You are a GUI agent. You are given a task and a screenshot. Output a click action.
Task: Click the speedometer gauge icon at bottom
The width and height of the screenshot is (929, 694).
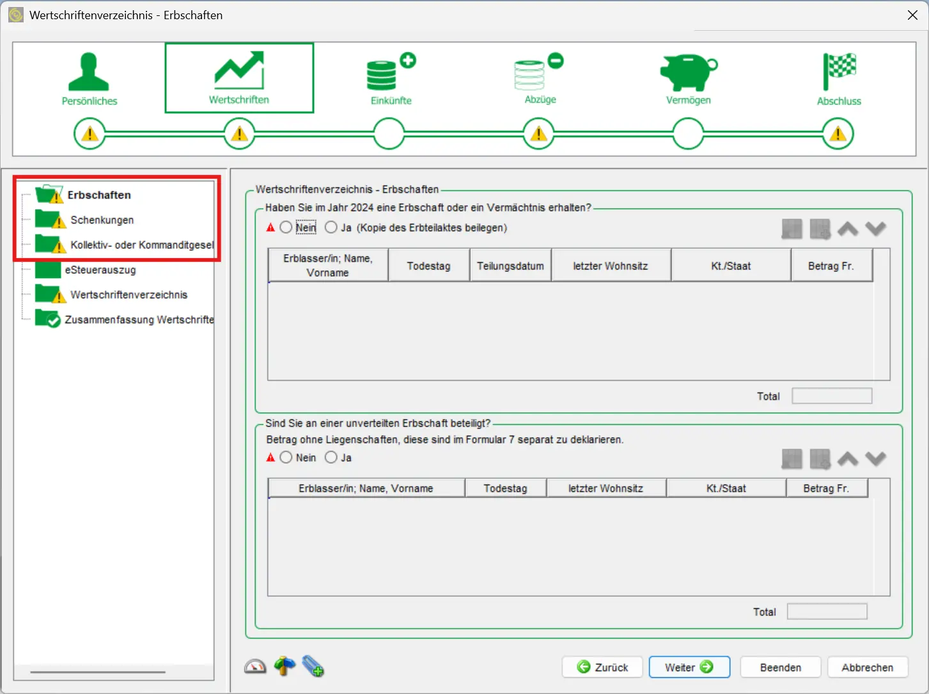pyautogui.click(x=255, y=667)
